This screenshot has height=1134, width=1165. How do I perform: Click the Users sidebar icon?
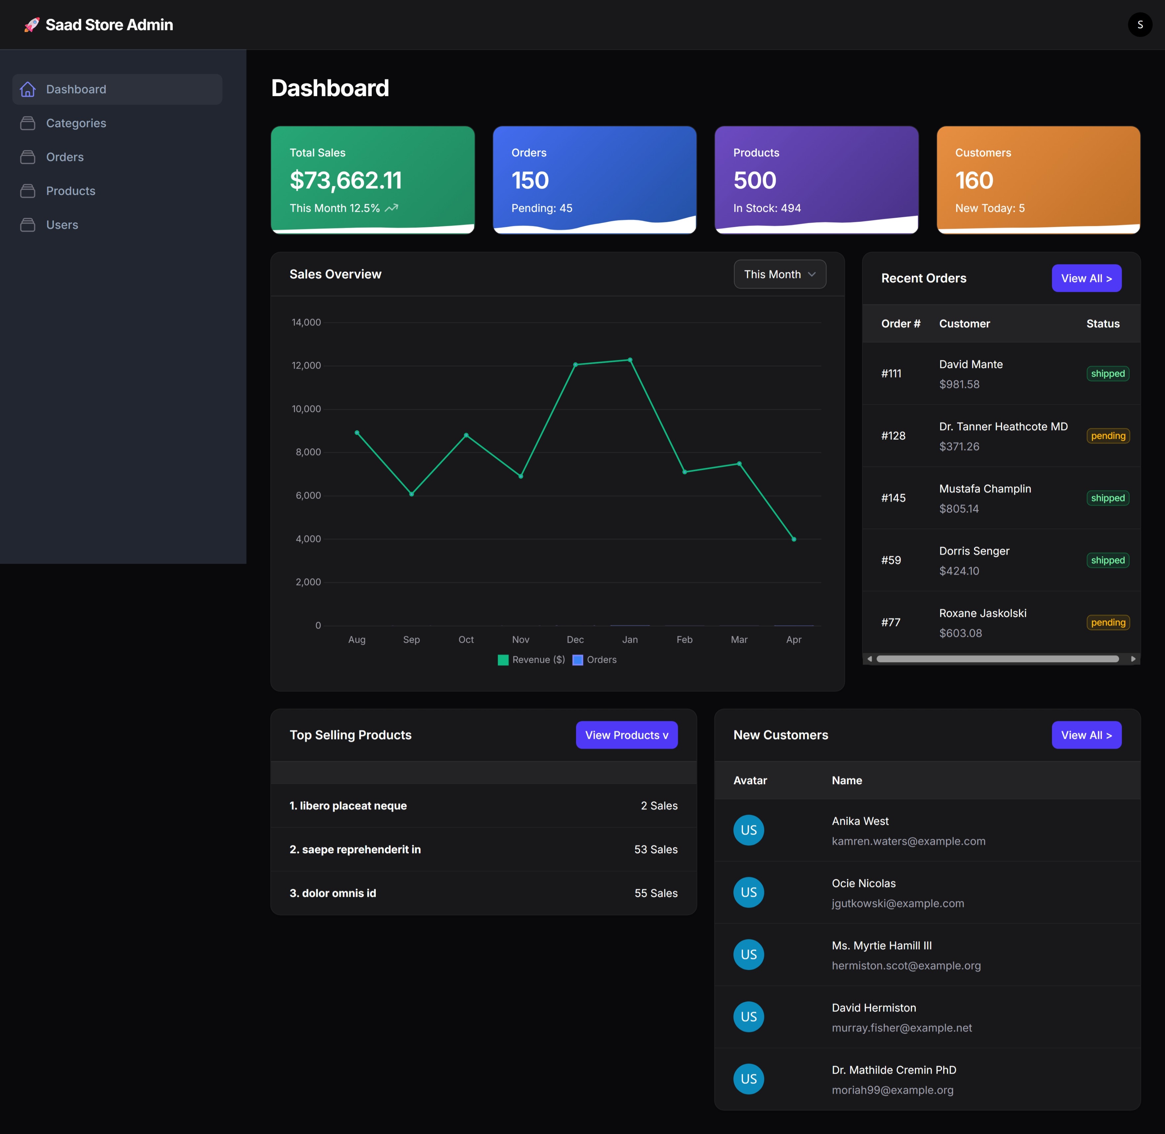(27, 225)
